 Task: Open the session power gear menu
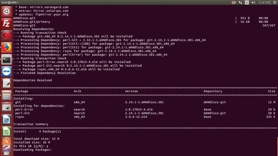pyautogui.click(x=275, y=3)
